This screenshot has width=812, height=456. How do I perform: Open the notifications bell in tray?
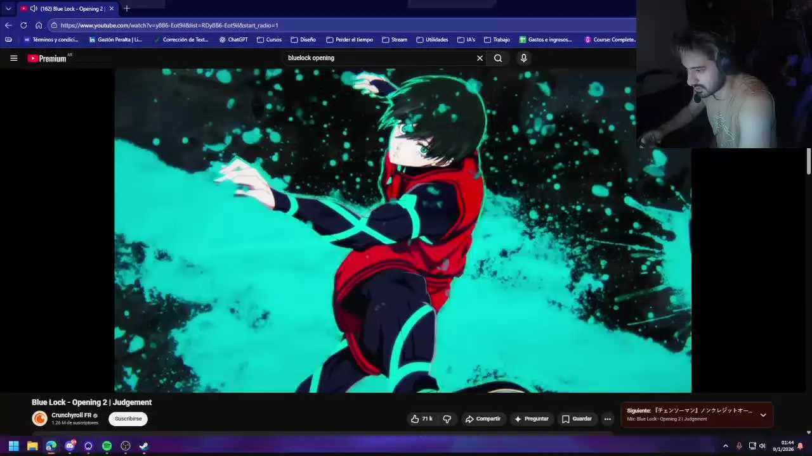[x=801, y=446]
